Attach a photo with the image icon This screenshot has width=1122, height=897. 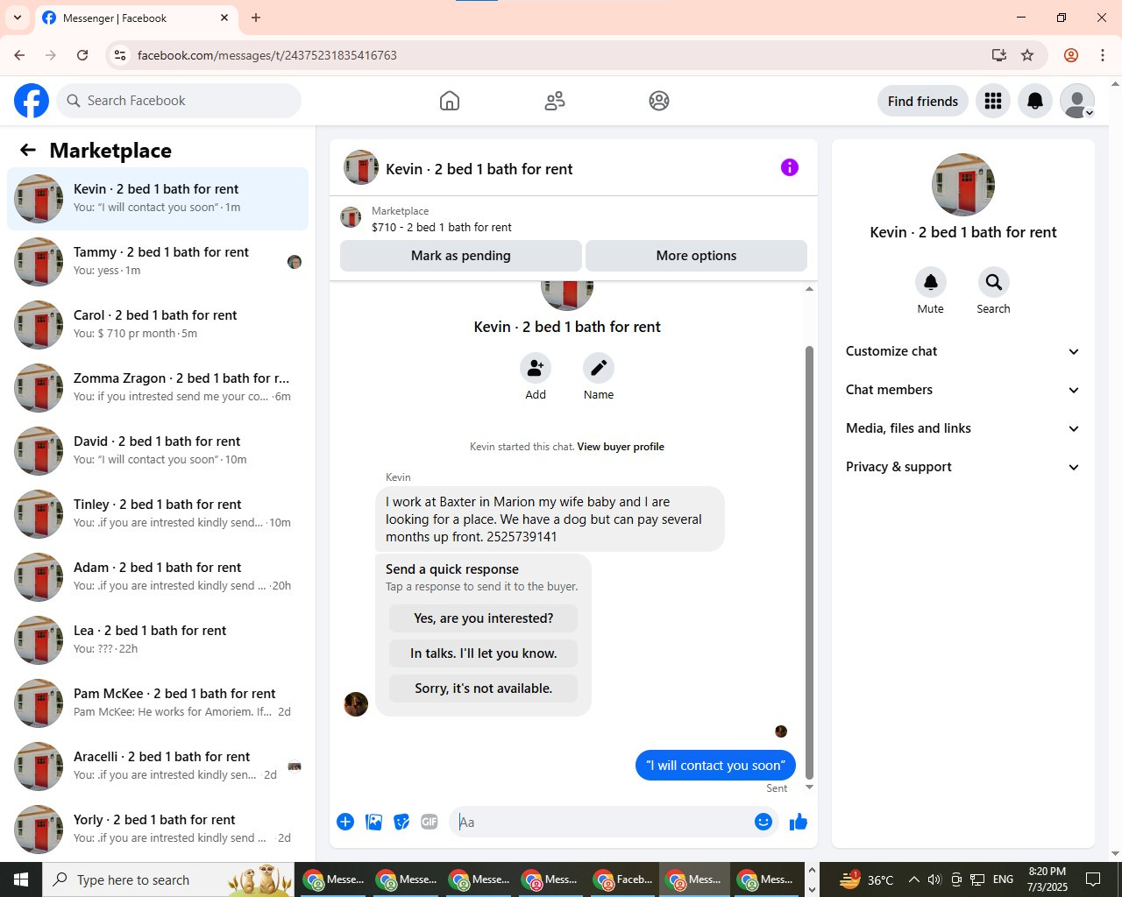click(373, 822)
